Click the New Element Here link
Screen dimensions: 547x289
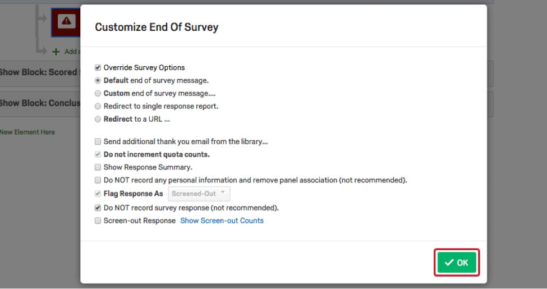[28, 132]
